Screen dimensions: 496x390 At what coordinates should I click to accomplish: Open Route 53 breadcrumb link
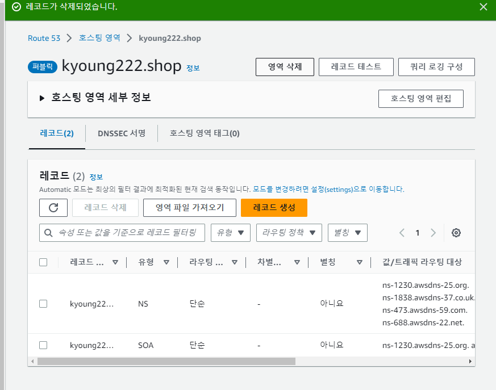(44, 38)
